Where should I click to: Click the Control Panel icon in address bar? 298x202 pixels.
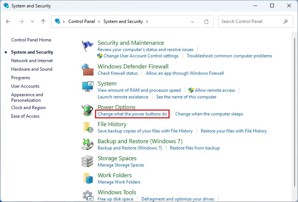tap(58, 21)
